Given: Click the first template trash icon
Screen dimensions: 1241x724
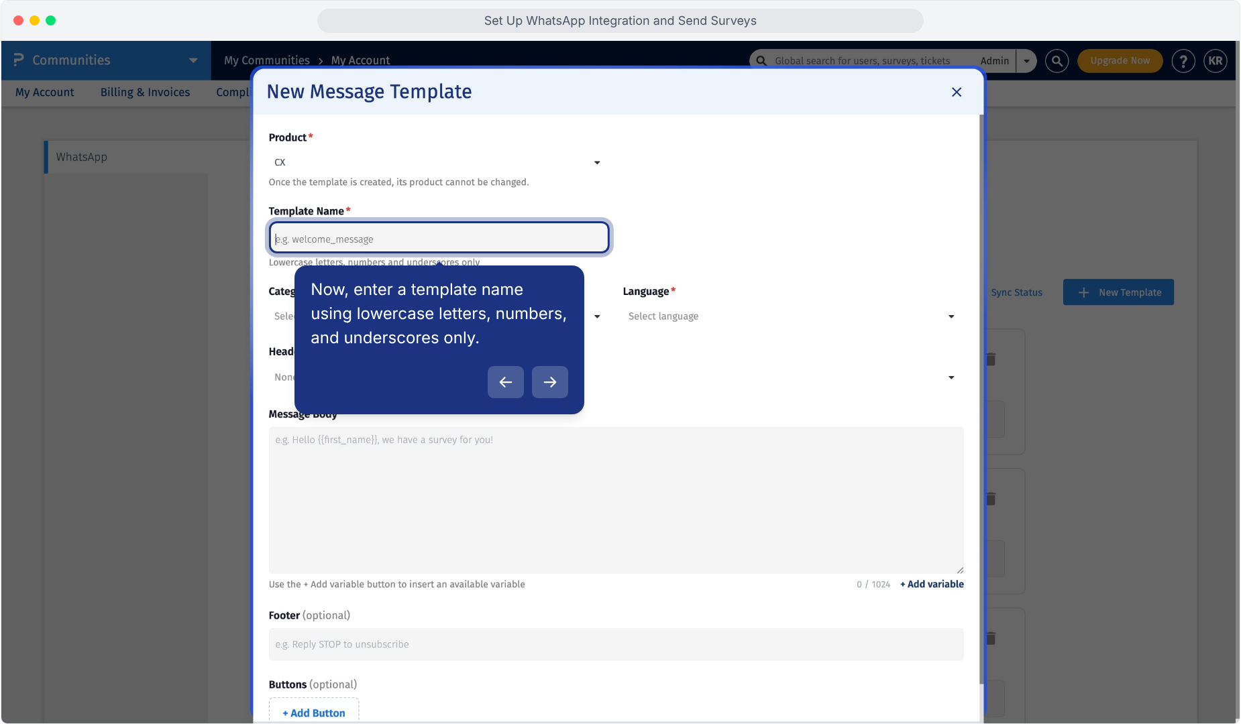Looking at the screenshot, I should click(991, 359).
